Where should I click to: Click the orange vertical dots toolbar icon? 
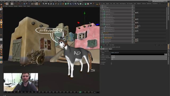pyautogui.click(x=39, y=4)
